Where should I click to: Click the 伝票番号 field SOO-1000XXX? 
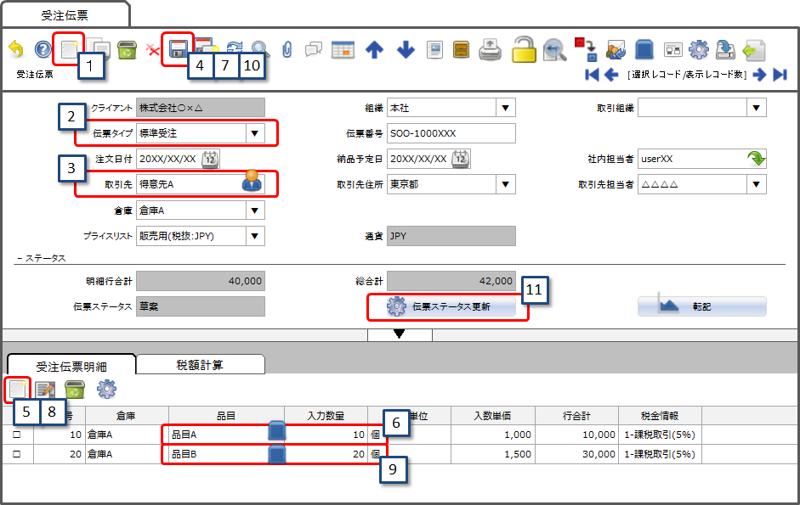pyautogui.click(x=451, y=133)
